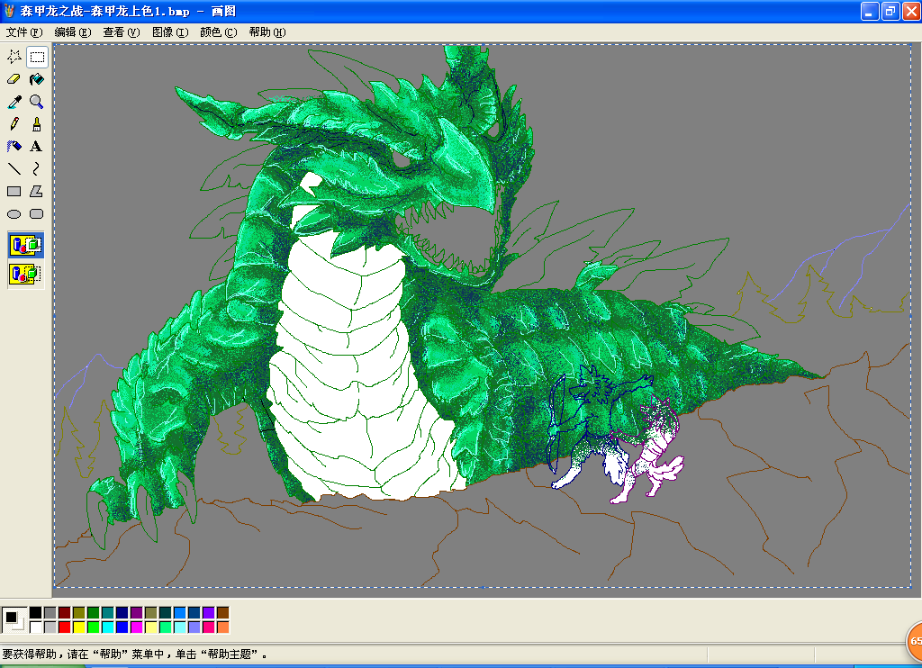The image size is (922, 668).
Task: Select the rectangular Select tool
Action: [36, 57]
